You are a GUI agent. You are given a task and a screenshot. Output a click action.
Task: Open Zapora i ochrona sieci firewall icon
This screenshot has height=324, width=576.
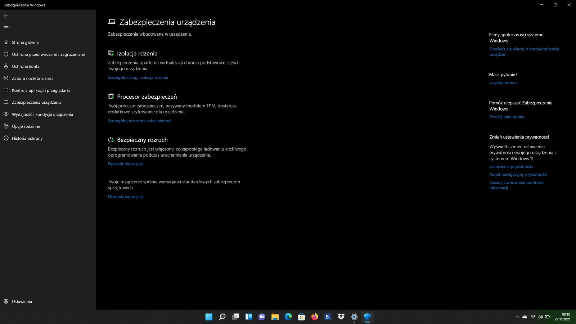click(5, 78)
